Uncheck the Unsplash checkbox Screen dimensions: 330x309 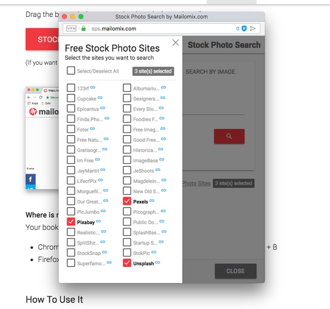tap(127, 263)
